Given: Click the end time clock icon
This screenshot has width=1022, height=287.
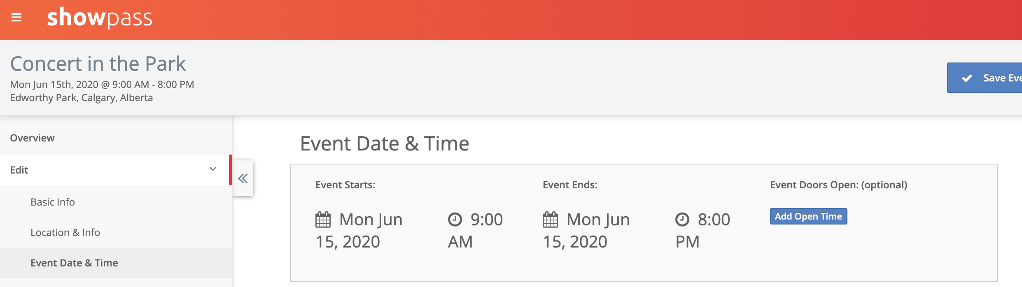Looking at the screenshot, I should coord(682,220).
